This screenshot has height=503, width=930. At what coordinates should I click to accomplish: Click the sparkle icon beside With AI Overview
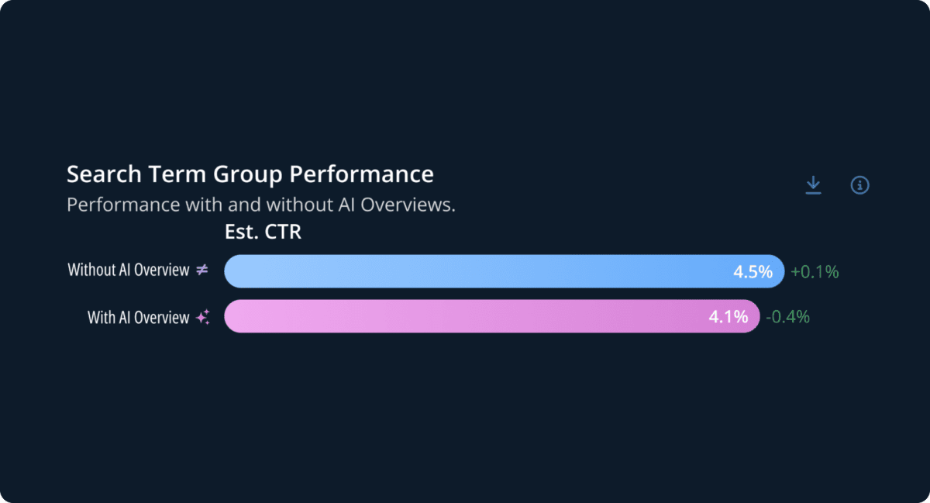[202, 317]
